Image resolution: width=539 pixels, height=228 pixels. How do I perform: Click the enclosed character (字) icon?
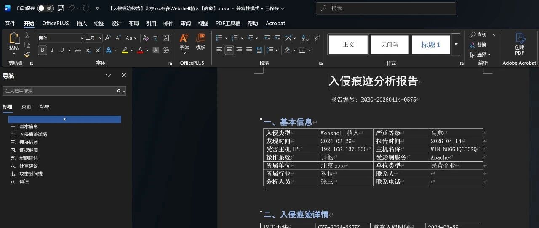[166, 50]
